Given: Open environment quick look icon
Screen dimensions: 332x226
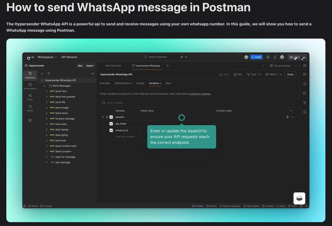Looking at the screenshot, I should tap(305, 66).
